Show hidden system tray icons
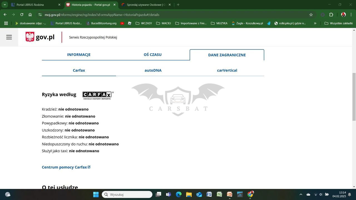 point(301,194)
